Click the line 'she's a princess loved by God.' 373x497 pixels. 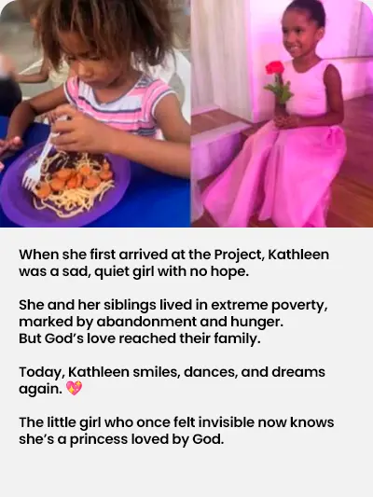[x=121, y=439]
